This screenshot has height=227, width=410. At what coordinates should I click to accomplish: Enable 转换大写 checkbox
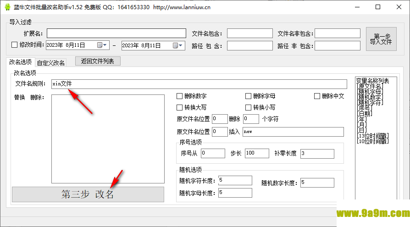tap(179, 107)
